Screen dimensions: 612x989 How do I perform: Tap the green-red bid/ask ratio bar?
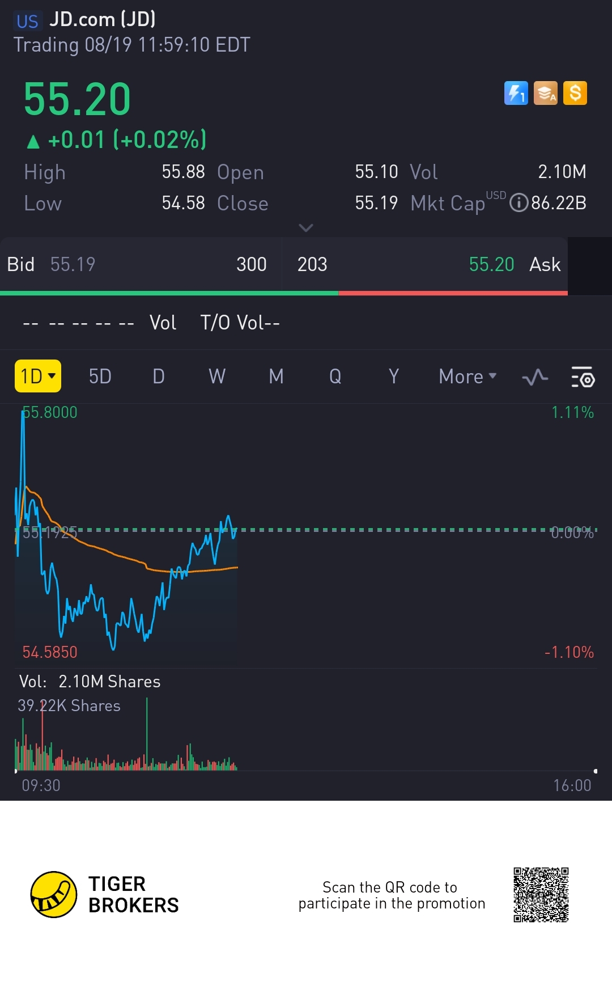pyautogui.click(x=283, y=293)
